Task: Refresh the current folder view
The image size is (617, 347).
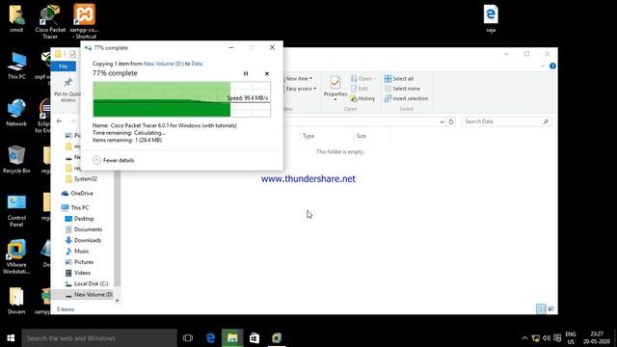Action: (451, 122)
